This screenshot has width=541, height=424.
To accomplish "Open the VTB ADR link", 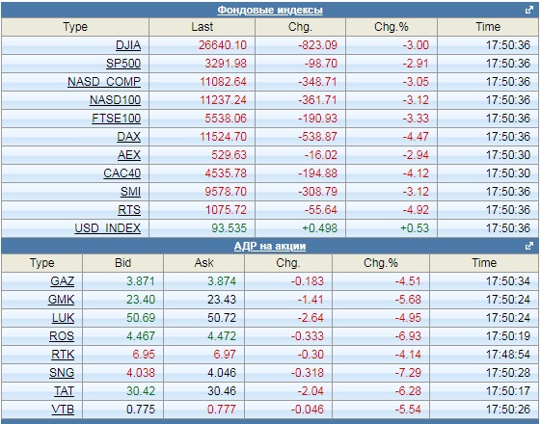I will pyautogui.click(x=63, y=409).
